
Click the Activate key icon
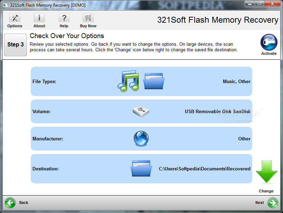[x=269, y=42]
